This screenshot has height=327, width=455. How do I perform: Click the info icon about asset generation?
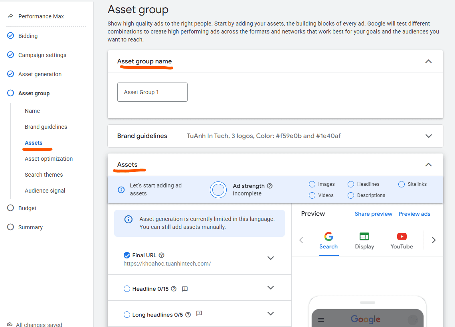127,219
